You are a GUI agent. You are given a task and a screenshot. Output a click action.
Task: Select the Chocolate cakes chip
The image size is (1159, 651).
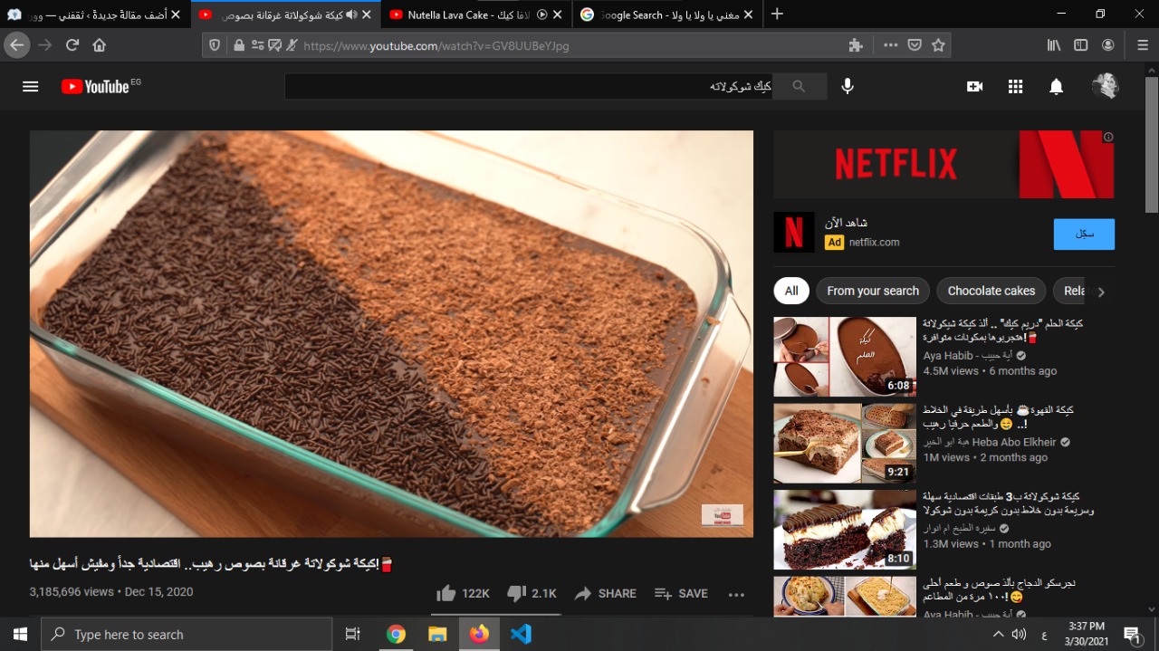991,291
